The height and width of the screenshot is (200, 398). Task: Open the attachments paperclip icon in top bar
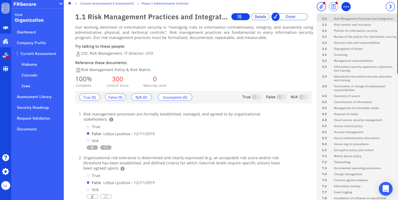click(321, 7)
